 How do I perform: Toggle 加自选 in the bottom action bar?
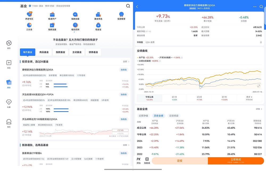point(147,161)
